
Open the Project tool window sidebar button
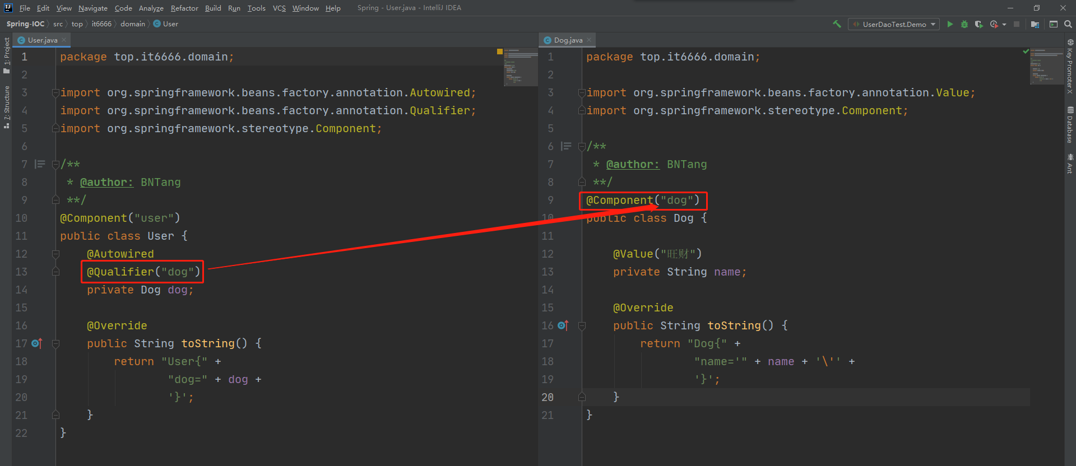7,55
